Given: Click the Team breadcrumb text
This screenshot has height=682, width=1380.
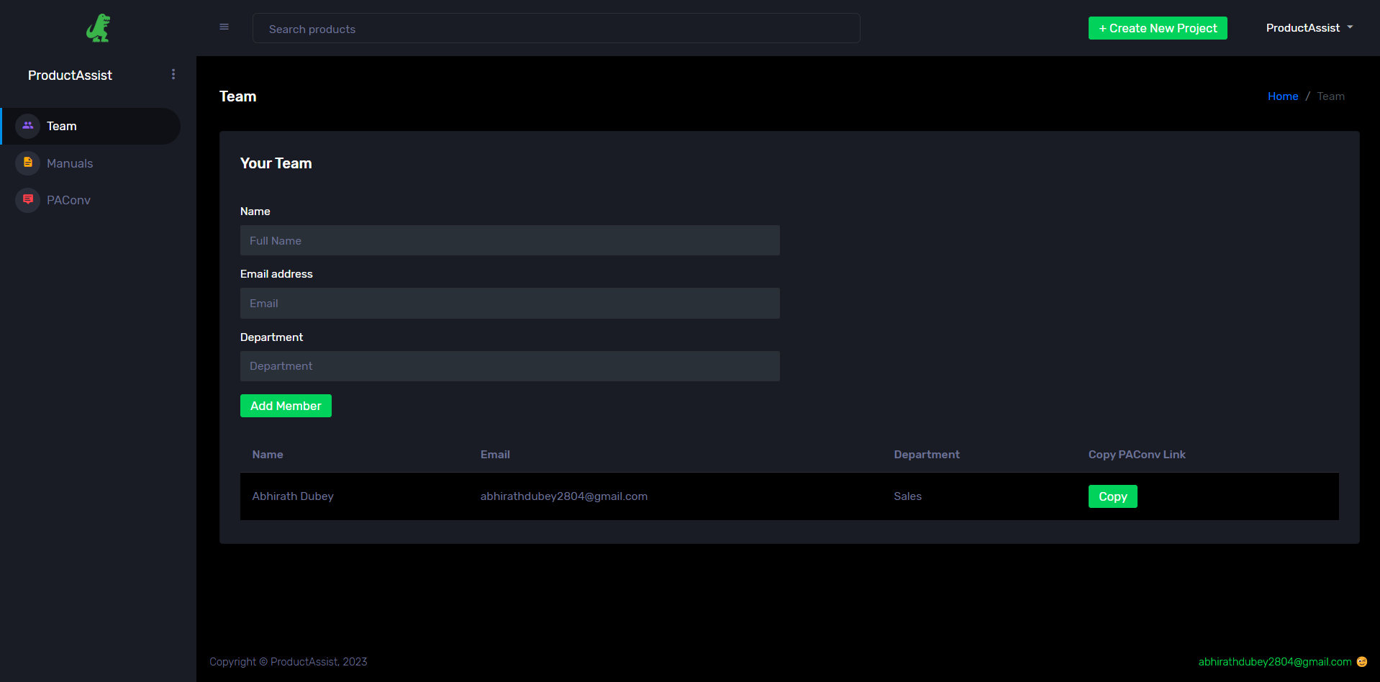Looking at the screenshot, I should click(x=1330, y=96).
